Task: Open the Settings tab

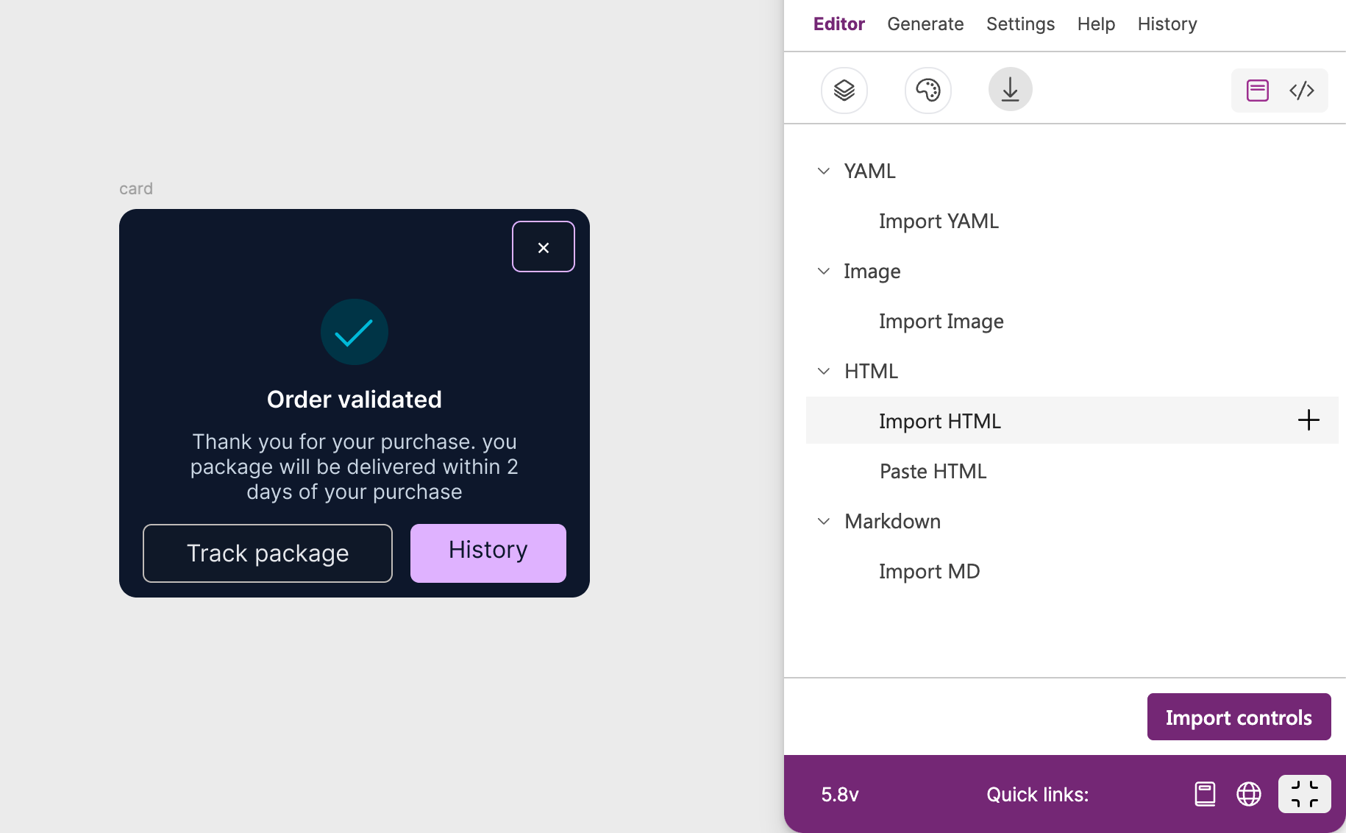Action: 1020,24
